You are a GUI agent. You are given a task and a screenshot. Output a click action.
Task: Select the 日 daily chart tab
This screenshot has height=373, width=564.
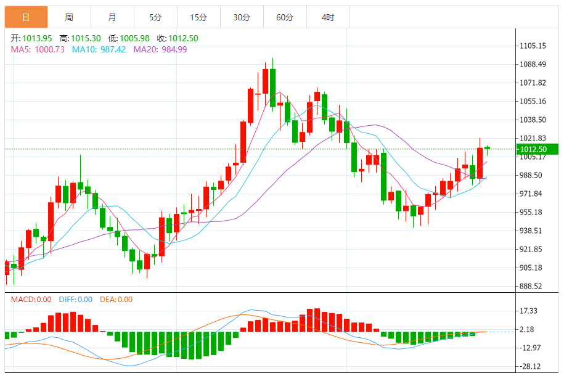27,17
